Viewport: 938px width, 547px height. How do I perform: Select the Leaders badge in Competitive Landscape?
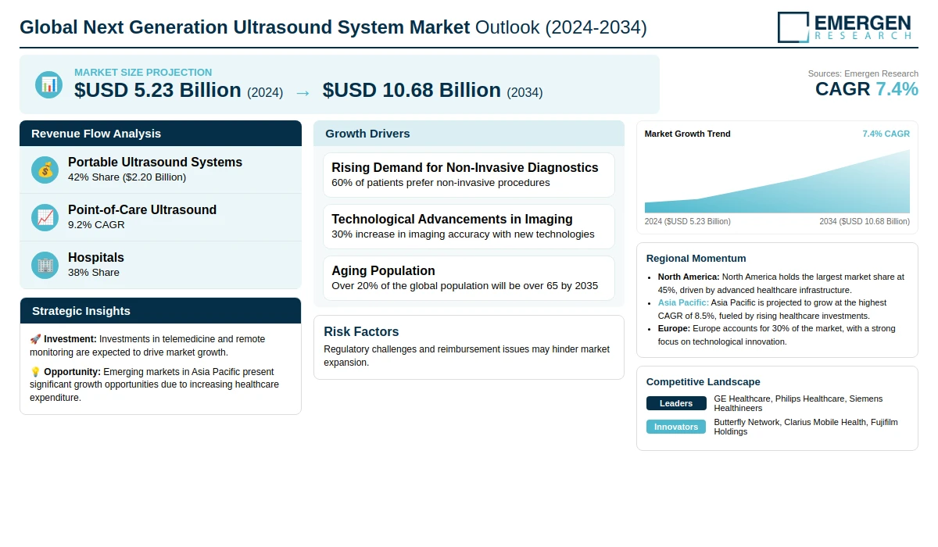pos(676,403)
